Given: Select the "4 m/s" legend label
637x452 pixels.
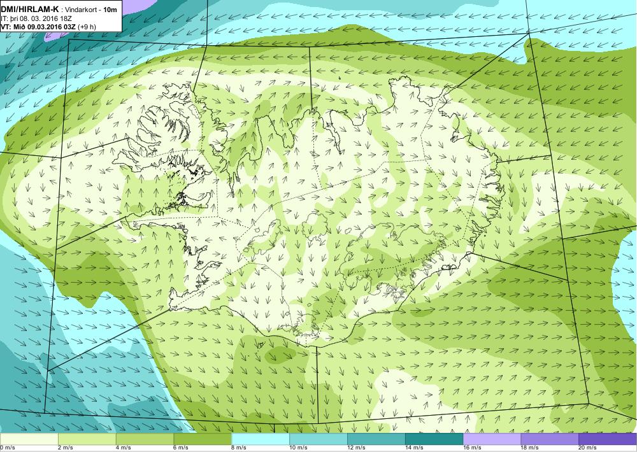Looking at the screenshot, I should pyautogui.click(x=124, y=448).
